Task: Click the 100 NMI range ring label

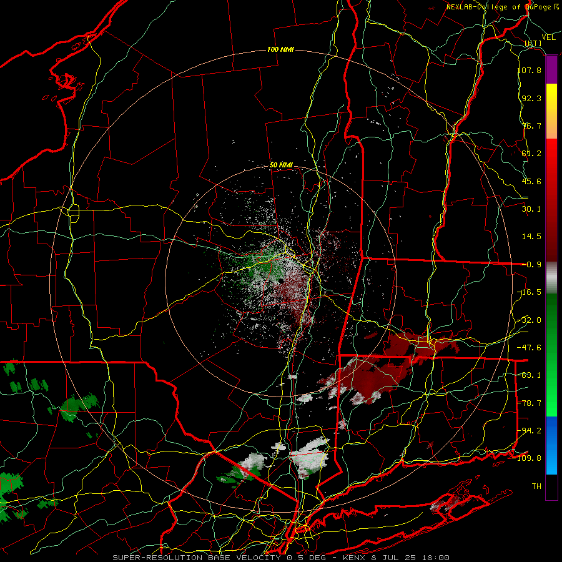Action: (x=280, y=49)
